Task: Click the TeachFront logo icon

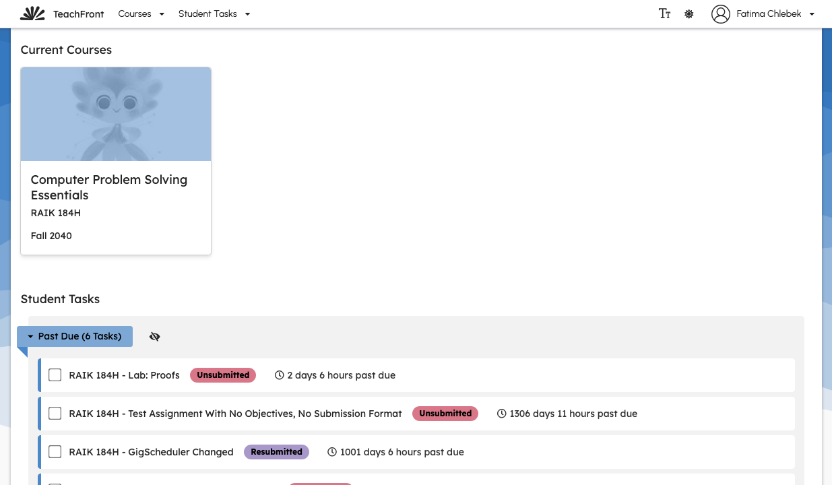Action: tap(32, 13)
